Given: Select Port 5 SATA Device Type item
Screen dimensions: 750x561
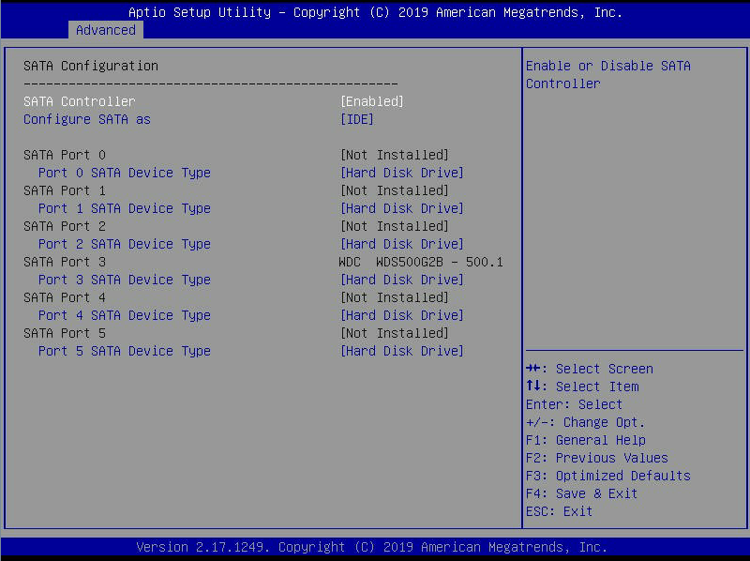Looking at the screenshot, I should tap(124, 351).
